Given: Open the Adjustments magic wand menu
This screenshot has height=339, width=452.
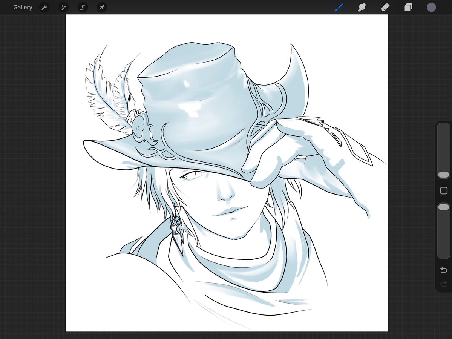Looking at the screenshot, I should (x=63, y=7).
